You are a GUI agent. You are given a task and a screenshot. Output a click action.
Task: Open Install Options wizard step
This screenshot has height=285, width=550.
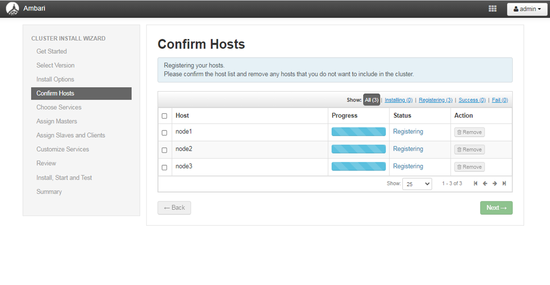click(x=55, y=79)
